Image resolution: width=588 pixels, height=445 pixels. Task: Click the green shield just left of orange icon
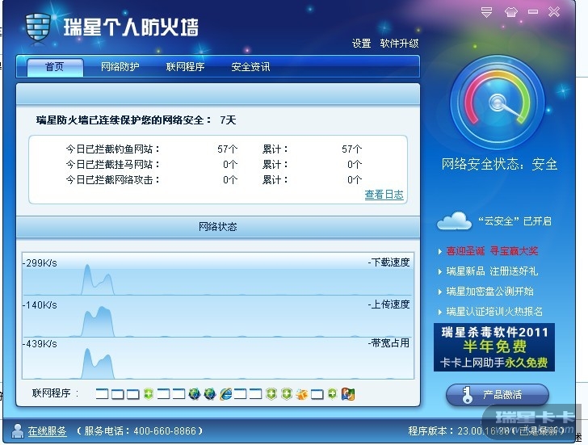(287, 393)
